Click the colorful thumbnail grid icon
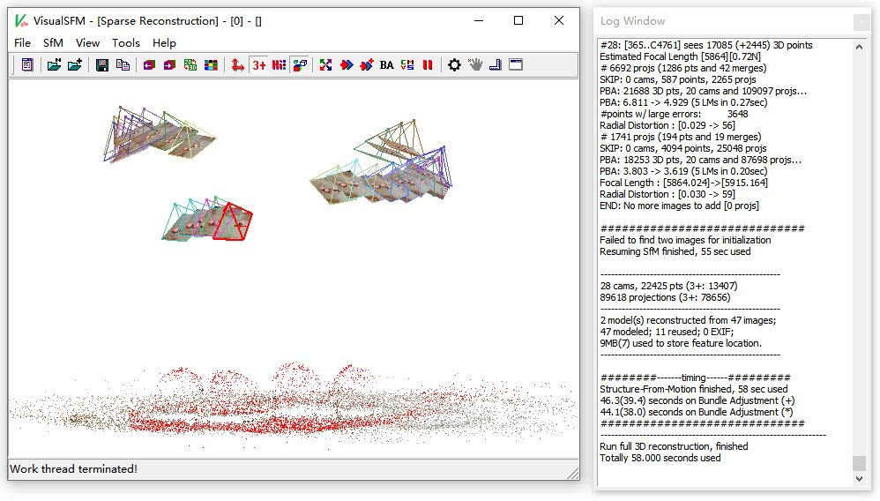 [x=211, y=65]
